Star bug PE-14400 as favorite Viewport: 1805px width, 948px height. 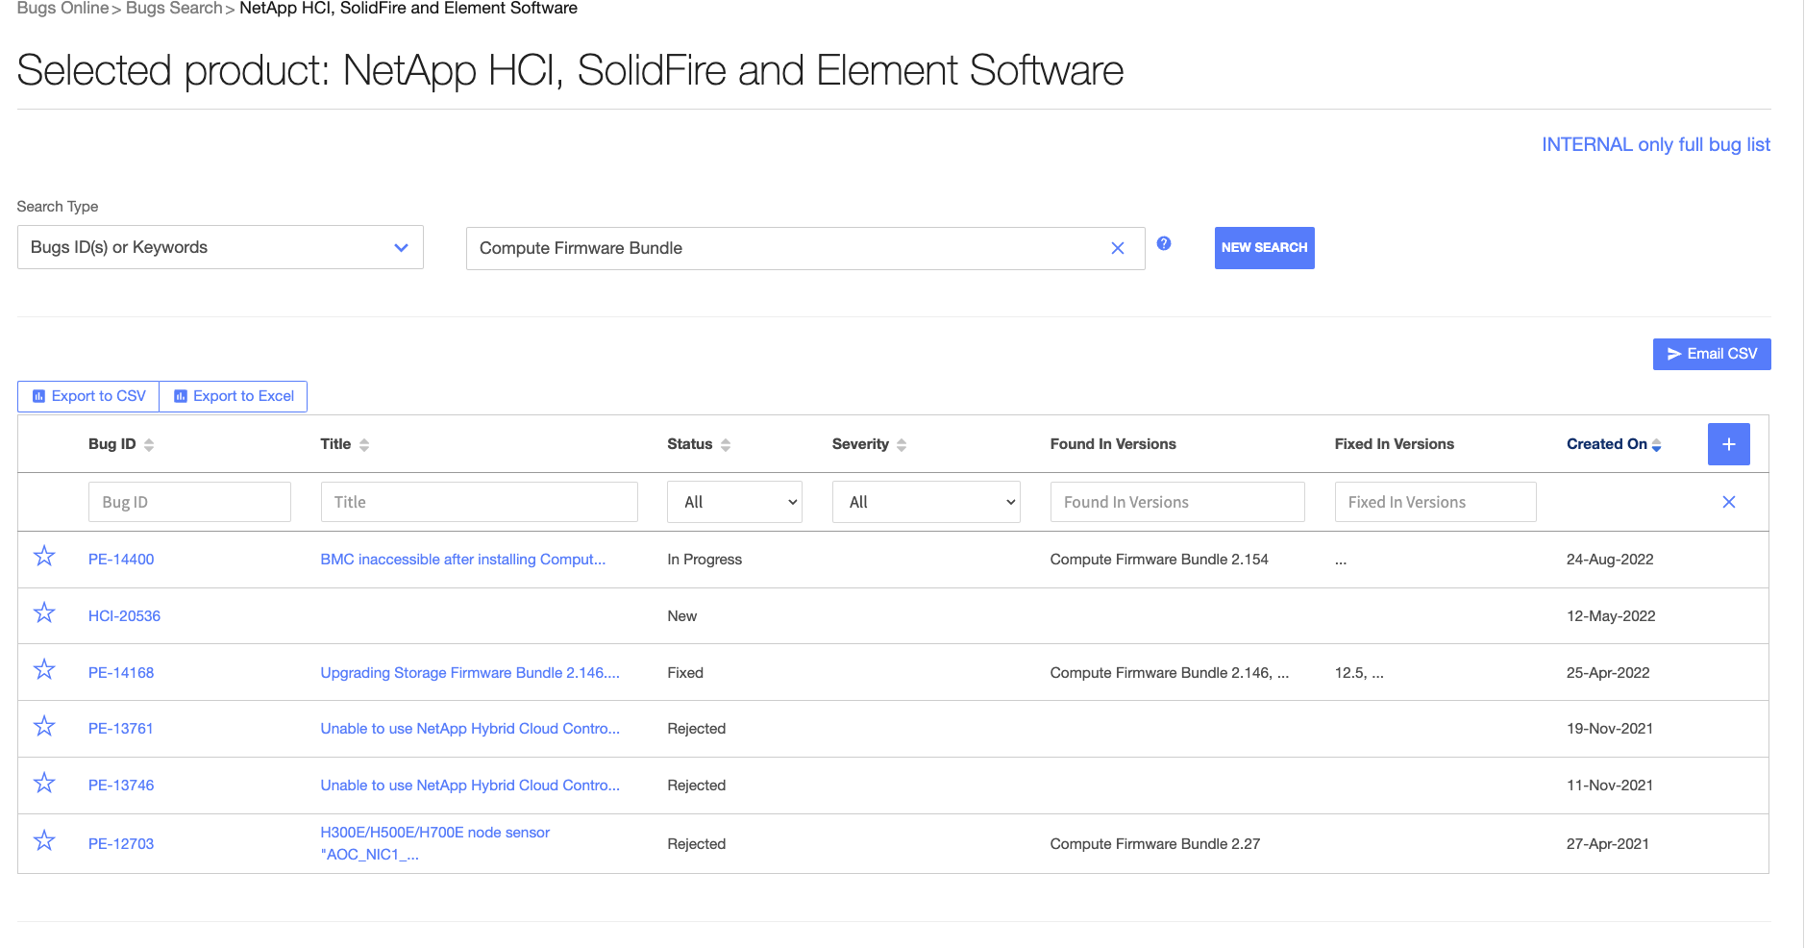tap(44, 555)
